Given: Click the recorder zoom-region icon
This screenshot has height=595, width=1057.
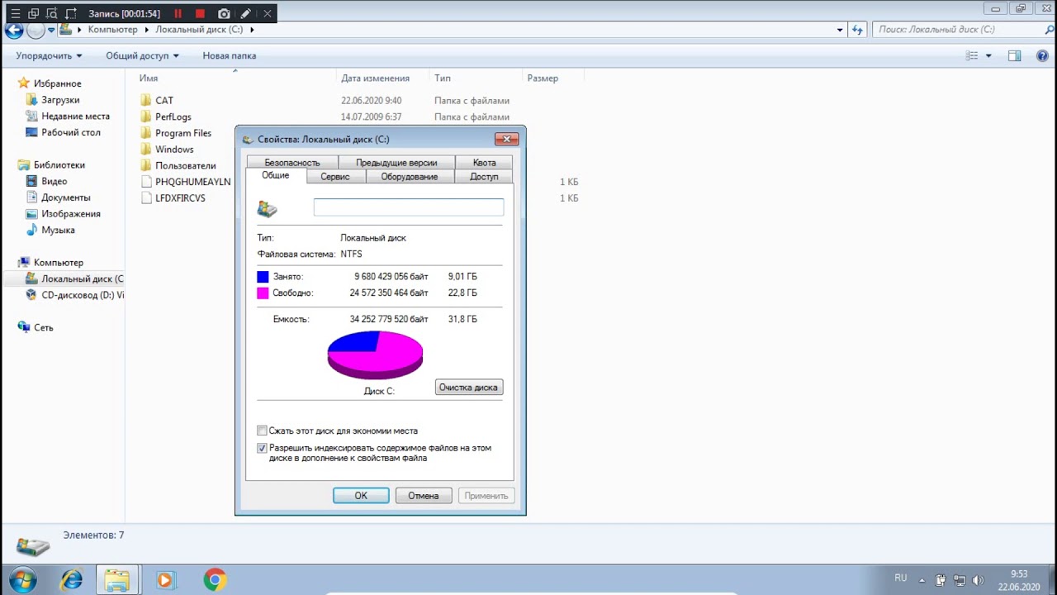Looking at the screenshot, I should pyautogui.click(x=52, y=13).
